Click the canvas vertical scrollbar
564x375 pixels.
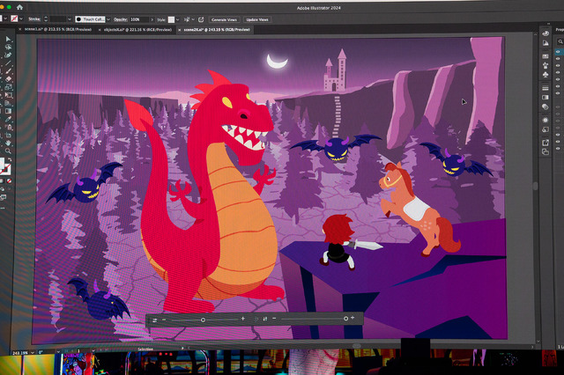click(535, 186)
